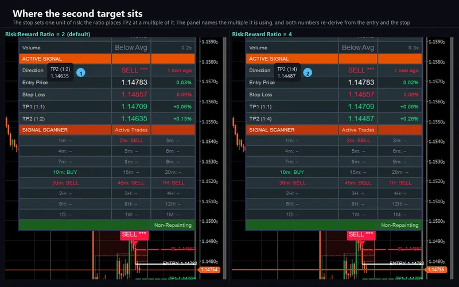Click the 'Risk:Reward Ratio = 4' caption
The width and height of the screenshot is (459, 287).
click(x=262, y=34)
